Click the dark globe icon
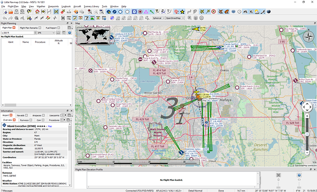The image size is (317, 192). [x=269, y=12]
